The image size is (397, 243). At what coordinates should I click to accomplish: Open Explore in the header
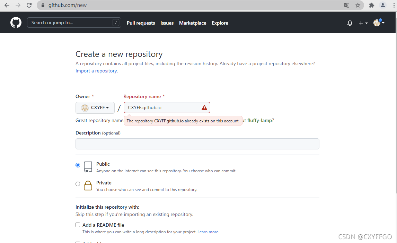220,23
